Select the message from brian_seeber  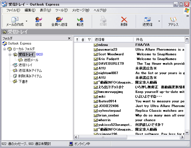pos(129,115)
